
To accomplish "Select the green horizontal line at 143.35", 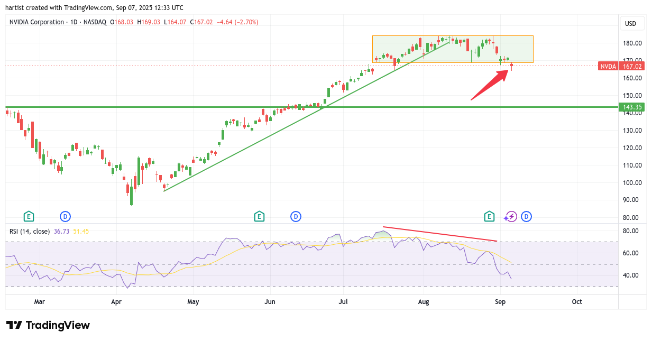I will [x=312, y=107].
